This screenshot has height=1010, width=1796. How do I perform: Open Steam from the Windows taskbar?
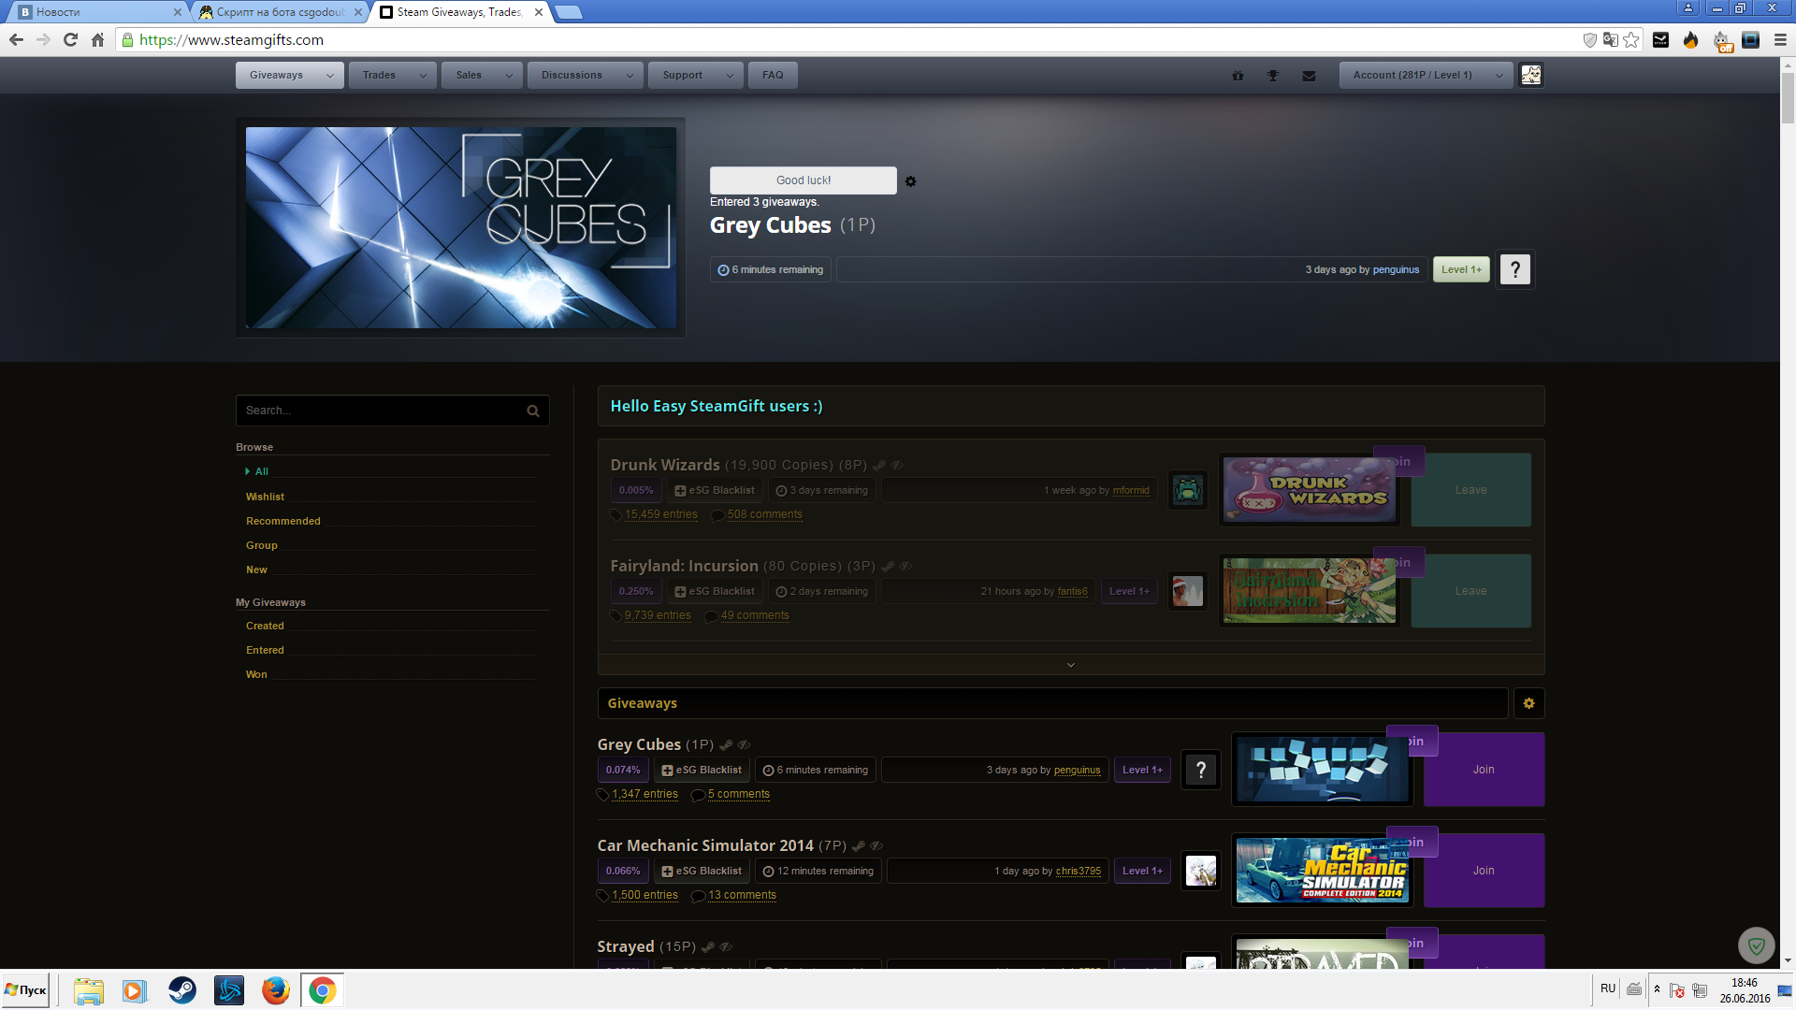coord(182,990)
